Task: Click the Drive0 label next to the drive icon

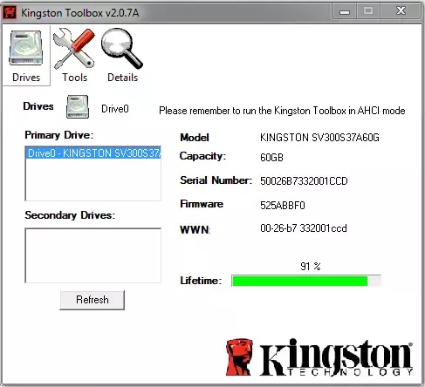Action: (x=115, y=109)
